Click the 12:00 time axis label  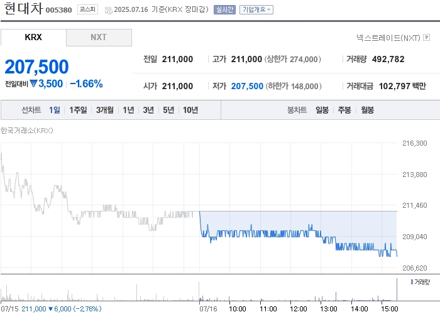298,309
